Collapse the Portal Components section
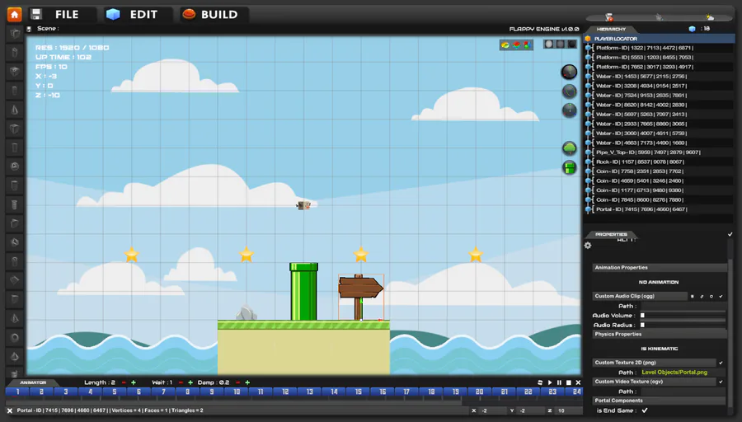 pyautogui.click(x=660, y=401)
